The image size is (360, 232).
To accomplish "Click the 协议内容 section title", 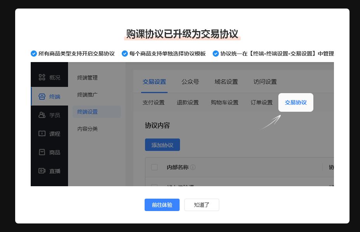I will 157,125.
